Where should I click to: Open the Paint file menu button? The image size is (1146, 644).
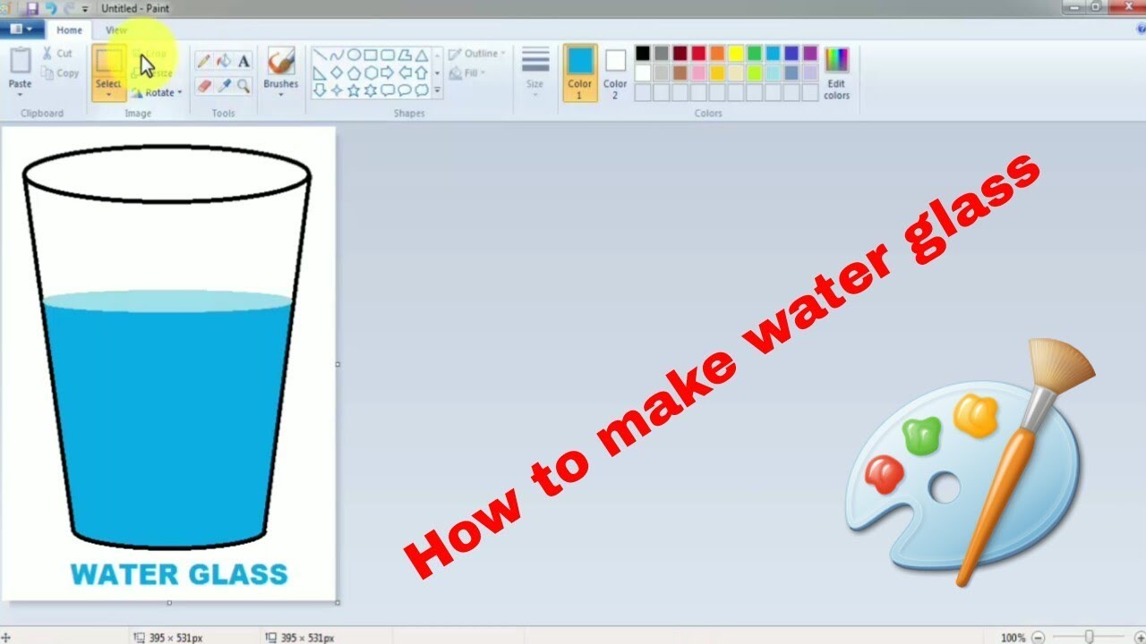pos(21,30)
